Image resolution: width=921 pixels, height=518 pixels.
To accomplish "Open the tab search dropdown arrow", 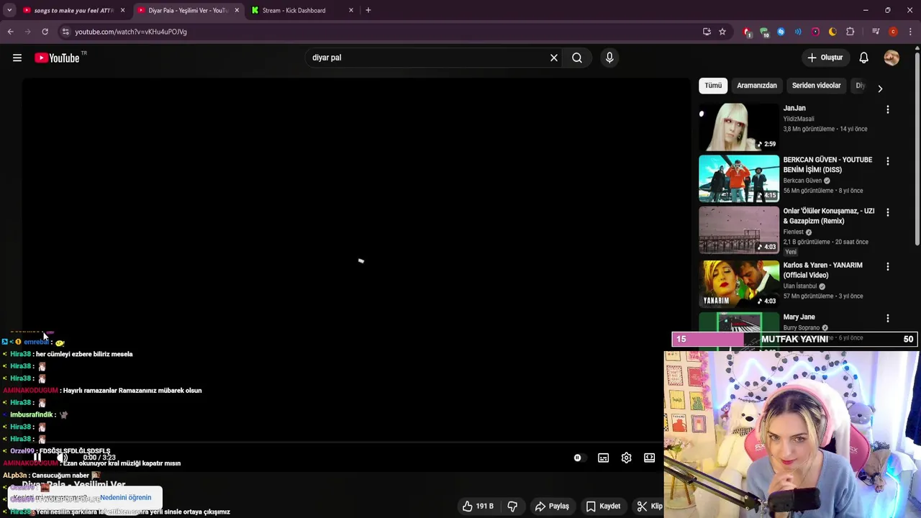I will [9, 10].
